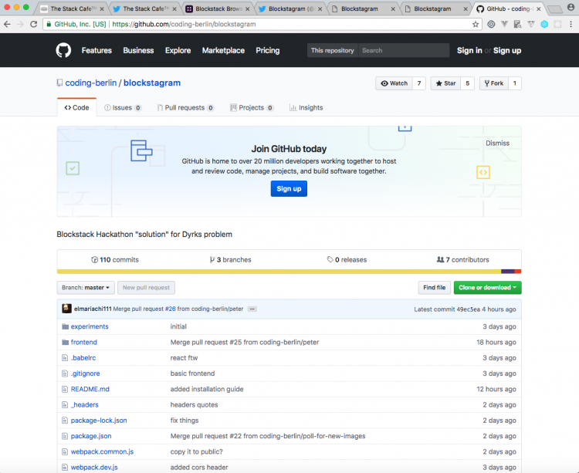Viewport: 579px width, 473px height.
Task: Open the Projects tab
Action: tap(252, 108)
